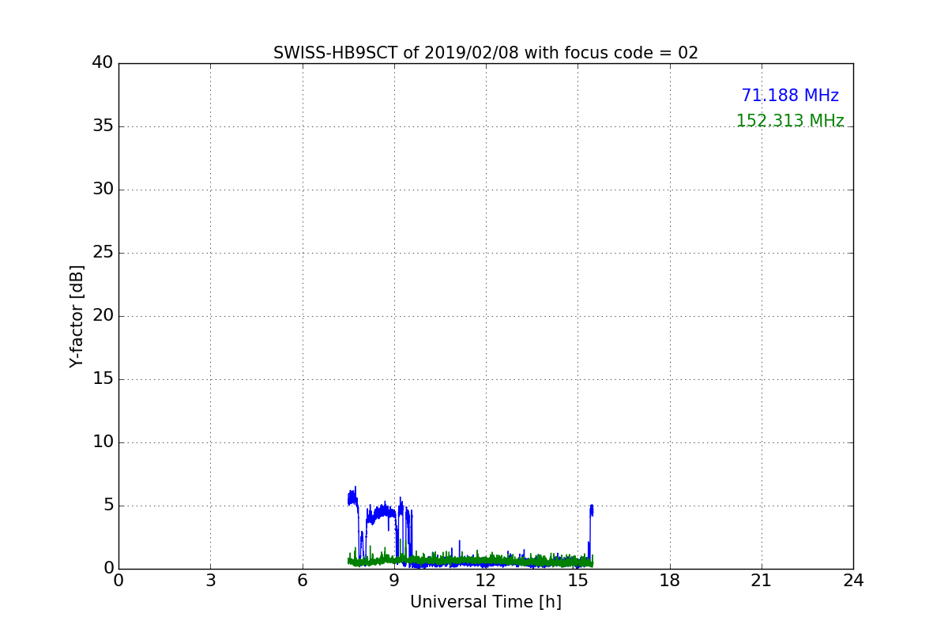This screenshot has height=632, width=948.
Task: Click the y-axis tick label 20
Action: (x=103, y=316)
